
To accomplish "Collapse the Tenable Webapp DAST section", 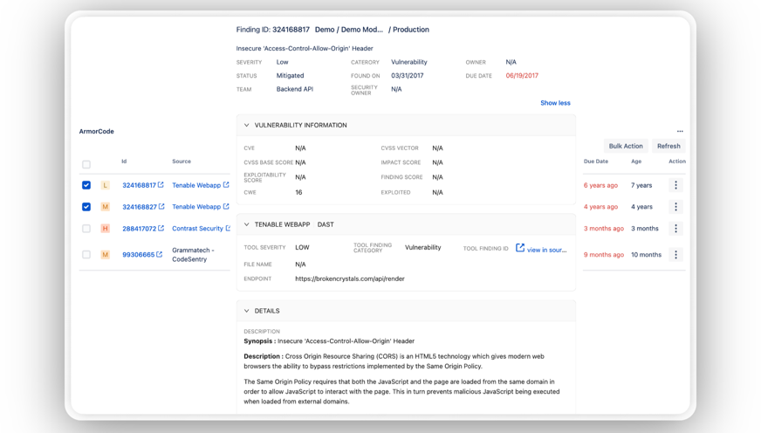I will (247, 224).
